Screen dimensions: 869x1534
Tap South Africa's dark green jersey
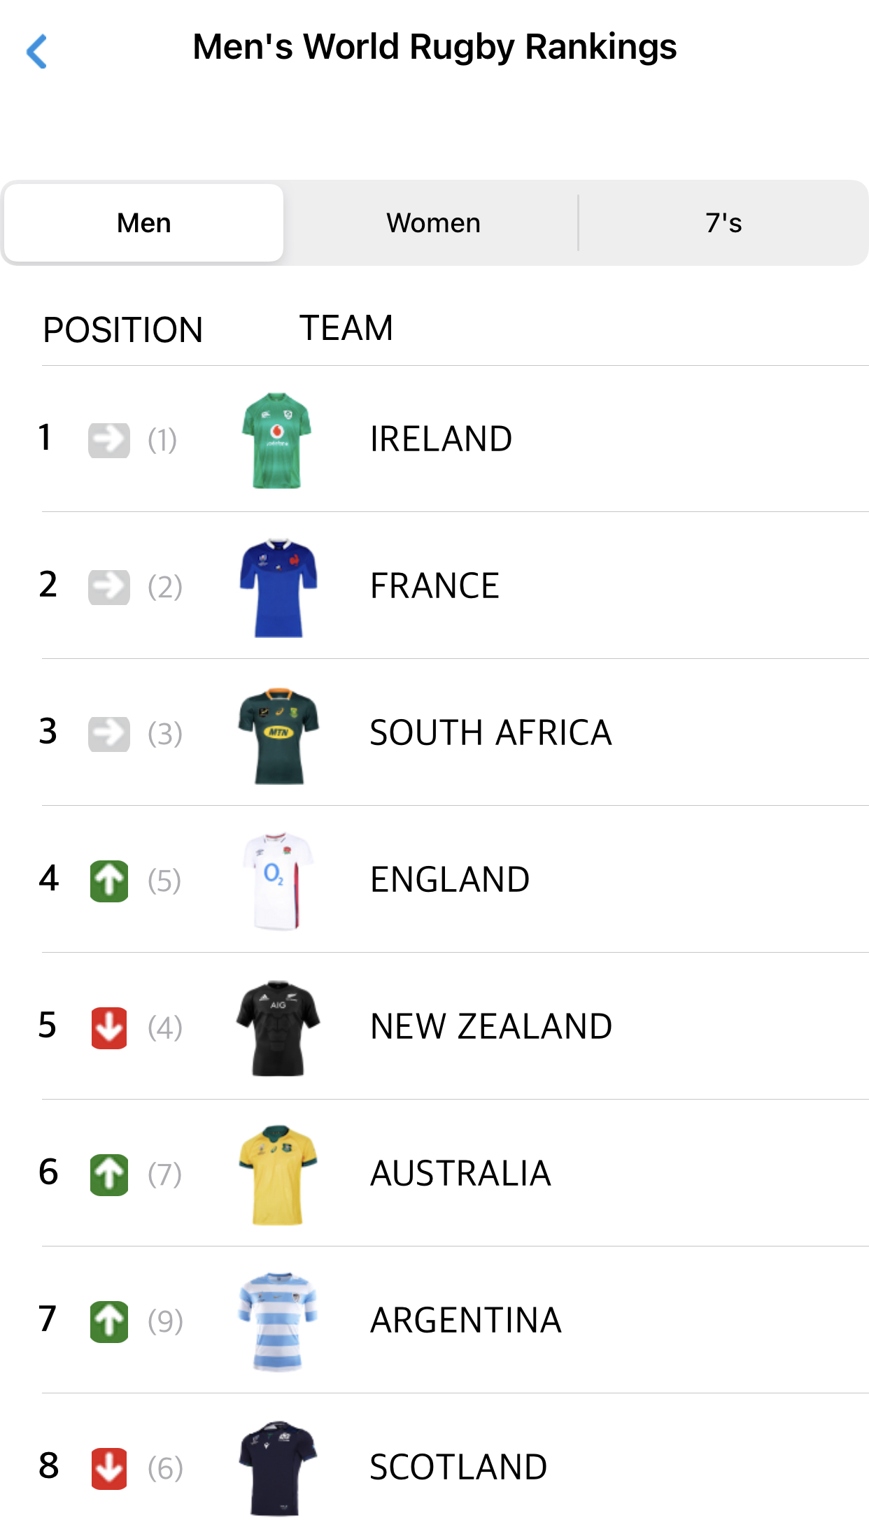pos(278,735)
